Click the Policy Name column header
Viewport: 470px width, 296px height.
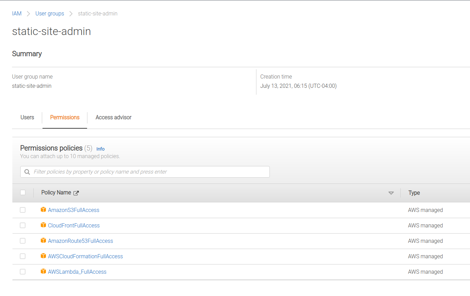tap(56, 192)
